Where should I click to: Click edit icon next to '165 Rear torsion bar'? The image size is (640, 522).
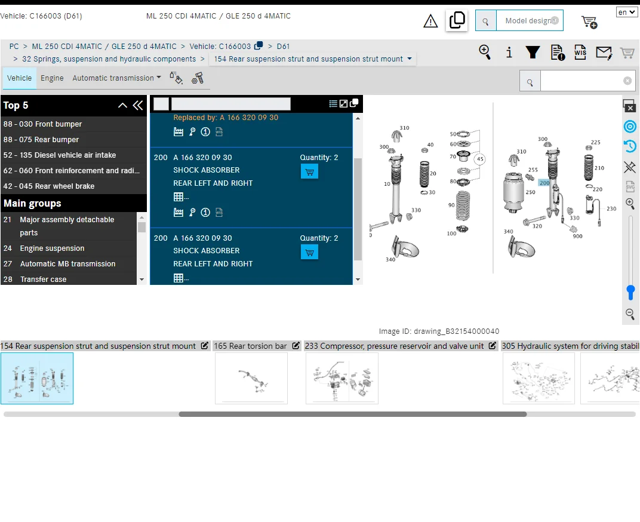(x=296, y=346)
